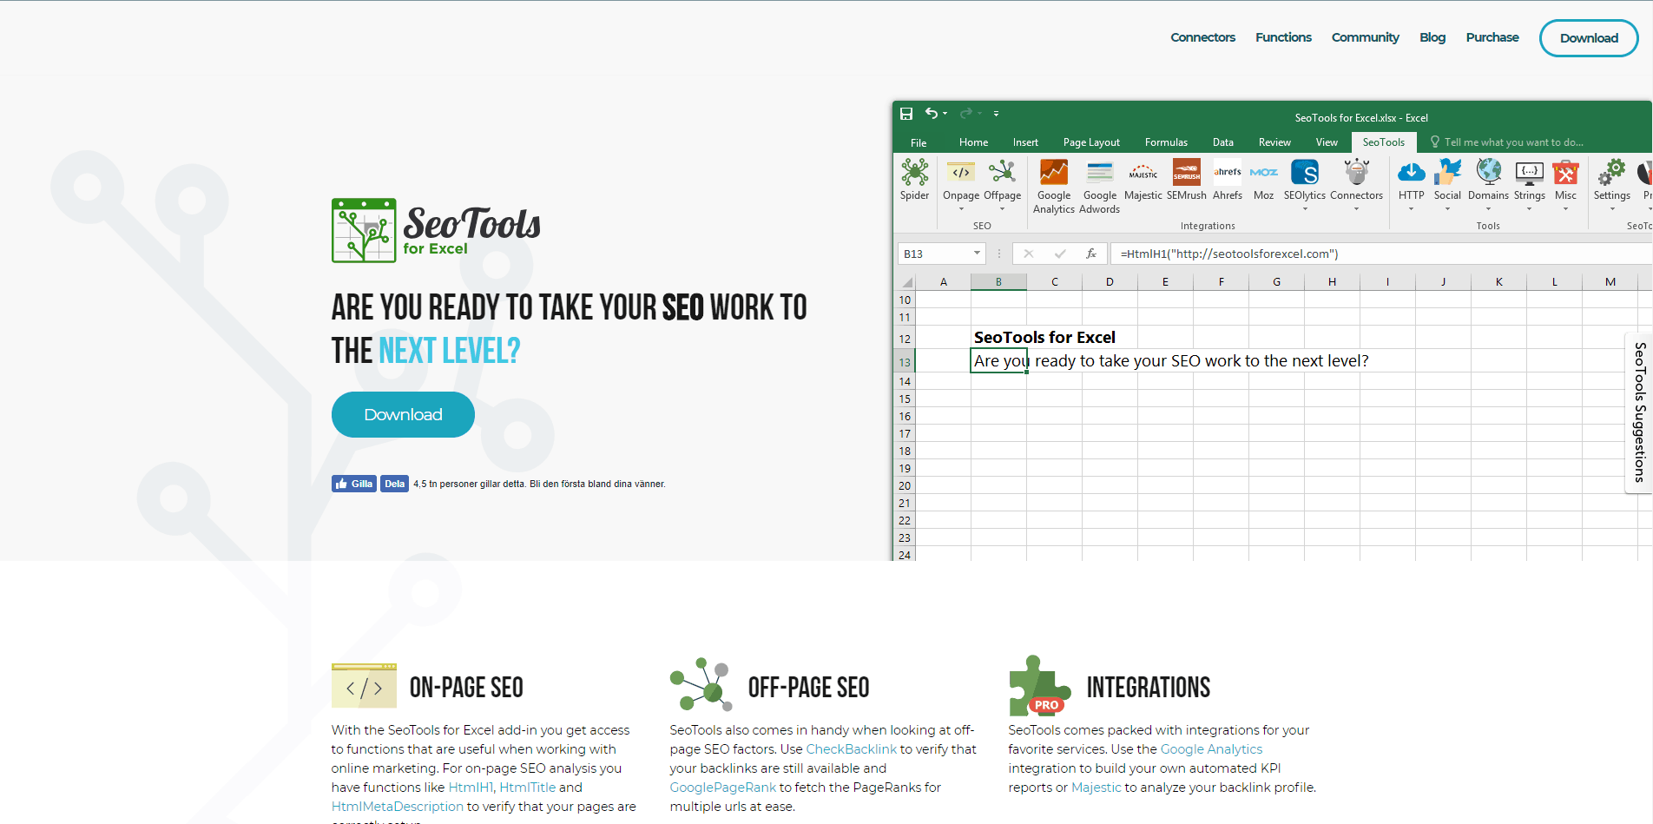The width and height of the screenshot is (1653, 824).
Task: Open the CheckBacklink link
Action: 851,748
